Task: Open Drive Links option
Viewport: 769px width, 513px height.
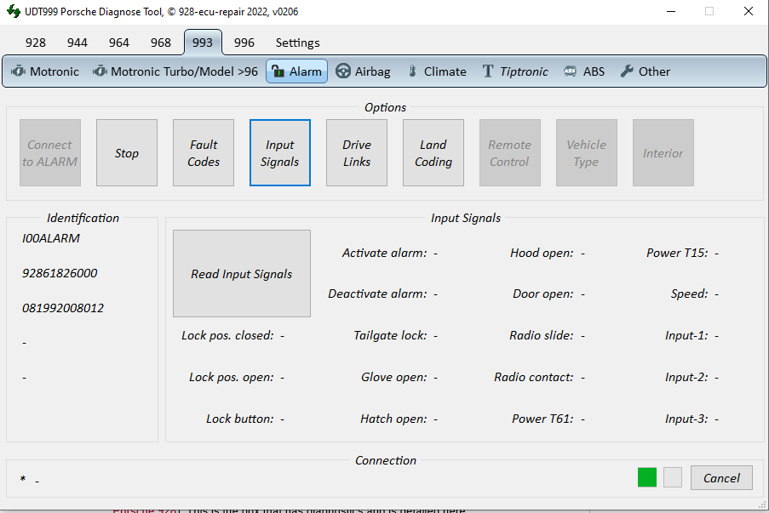Action: pos(357,153)
